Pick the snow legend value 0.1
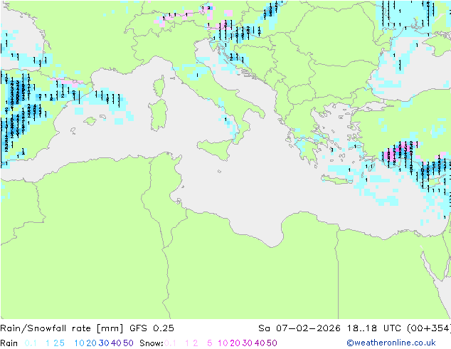This screenshot has width=451, height=349. click(170, 343)
